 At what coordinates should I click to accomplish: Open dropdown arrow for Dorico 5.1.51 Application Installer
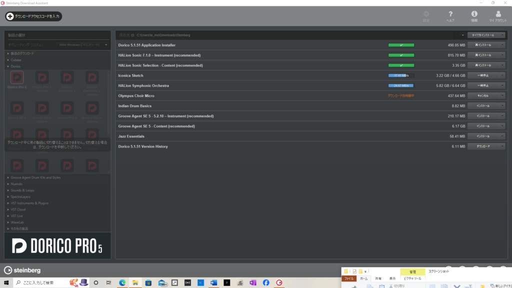pos(502,45)
